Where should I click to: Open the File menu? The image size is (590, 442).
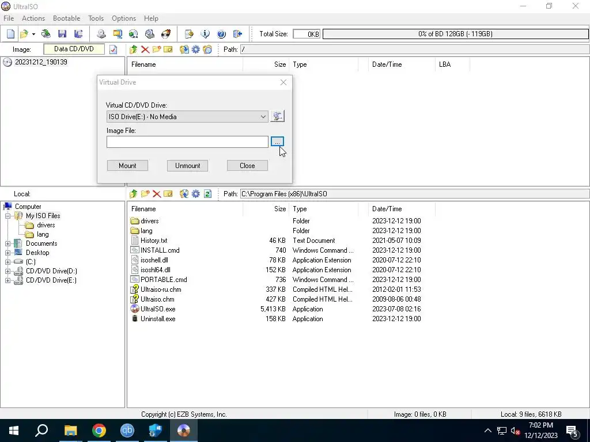pos(9,18)
